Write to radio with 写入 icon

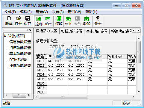pos(68,21)
